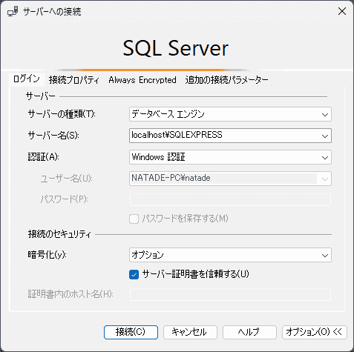Open the Always Encrypted tab

[x=142, y=80]
